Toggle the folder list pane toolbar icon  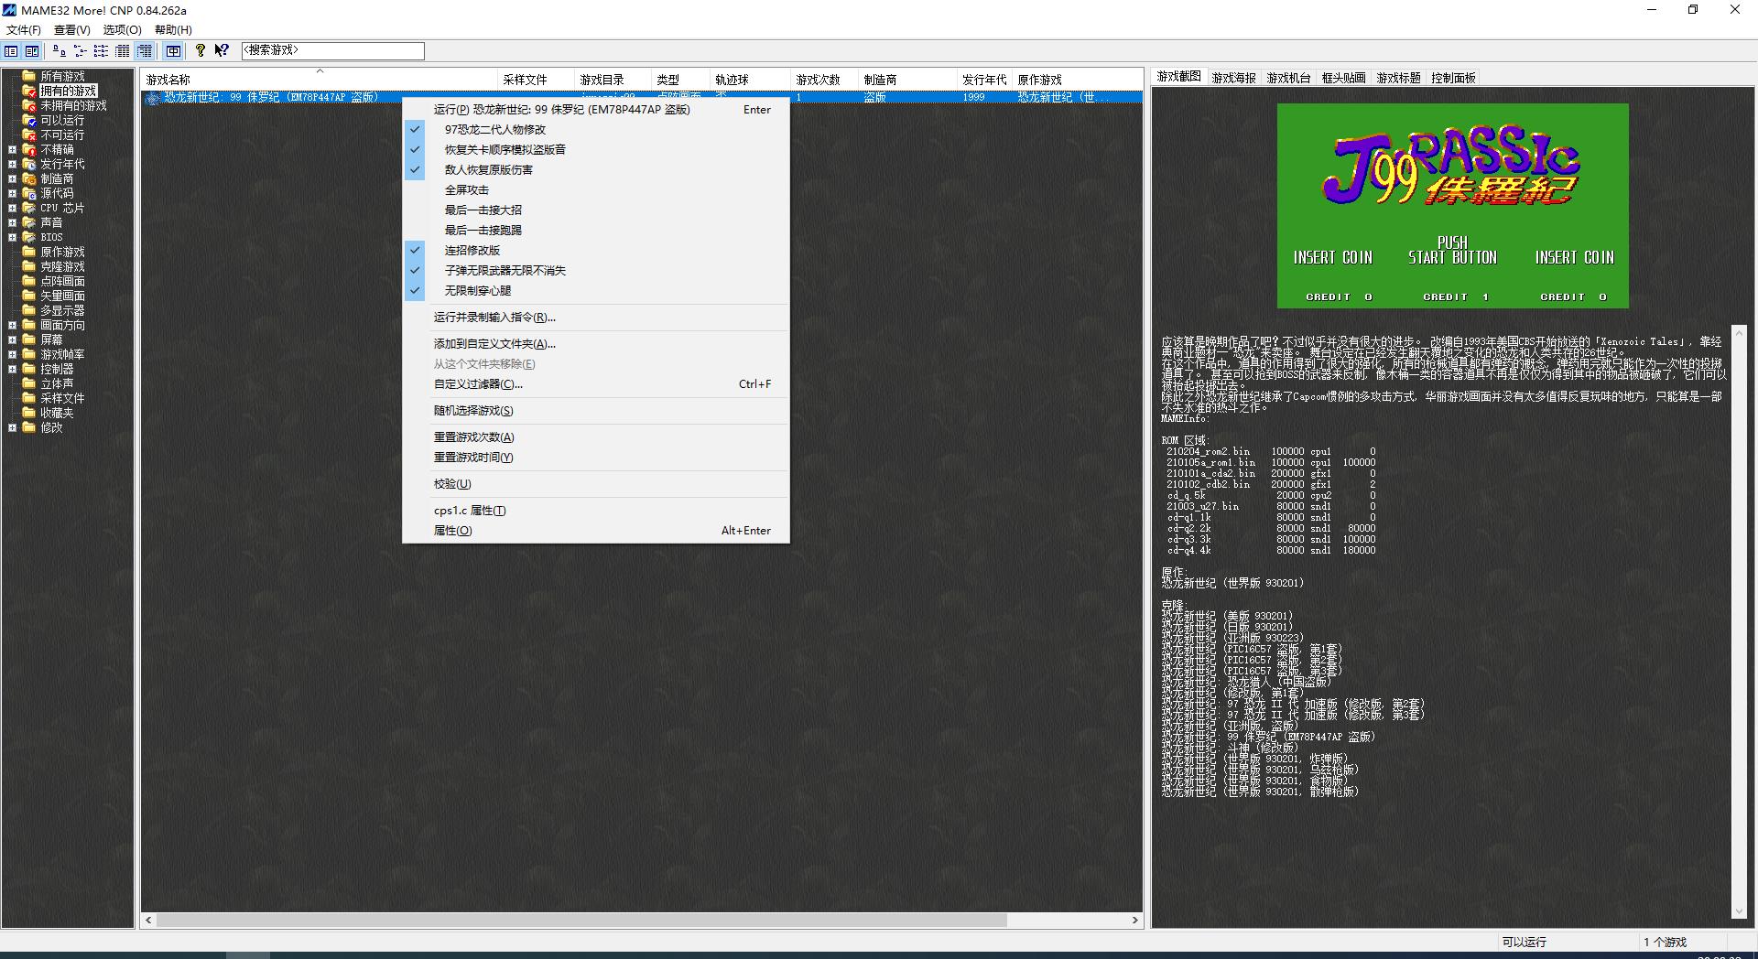[11, 51]
